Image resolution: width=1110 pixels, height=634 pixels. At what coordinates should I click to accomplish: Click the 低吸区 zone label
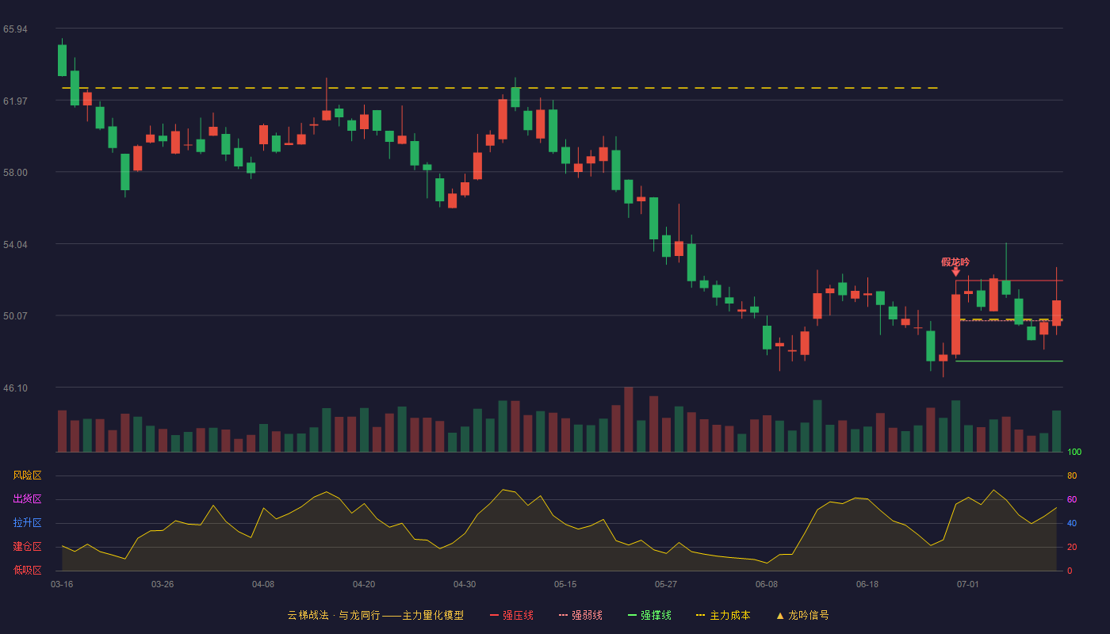27,571
